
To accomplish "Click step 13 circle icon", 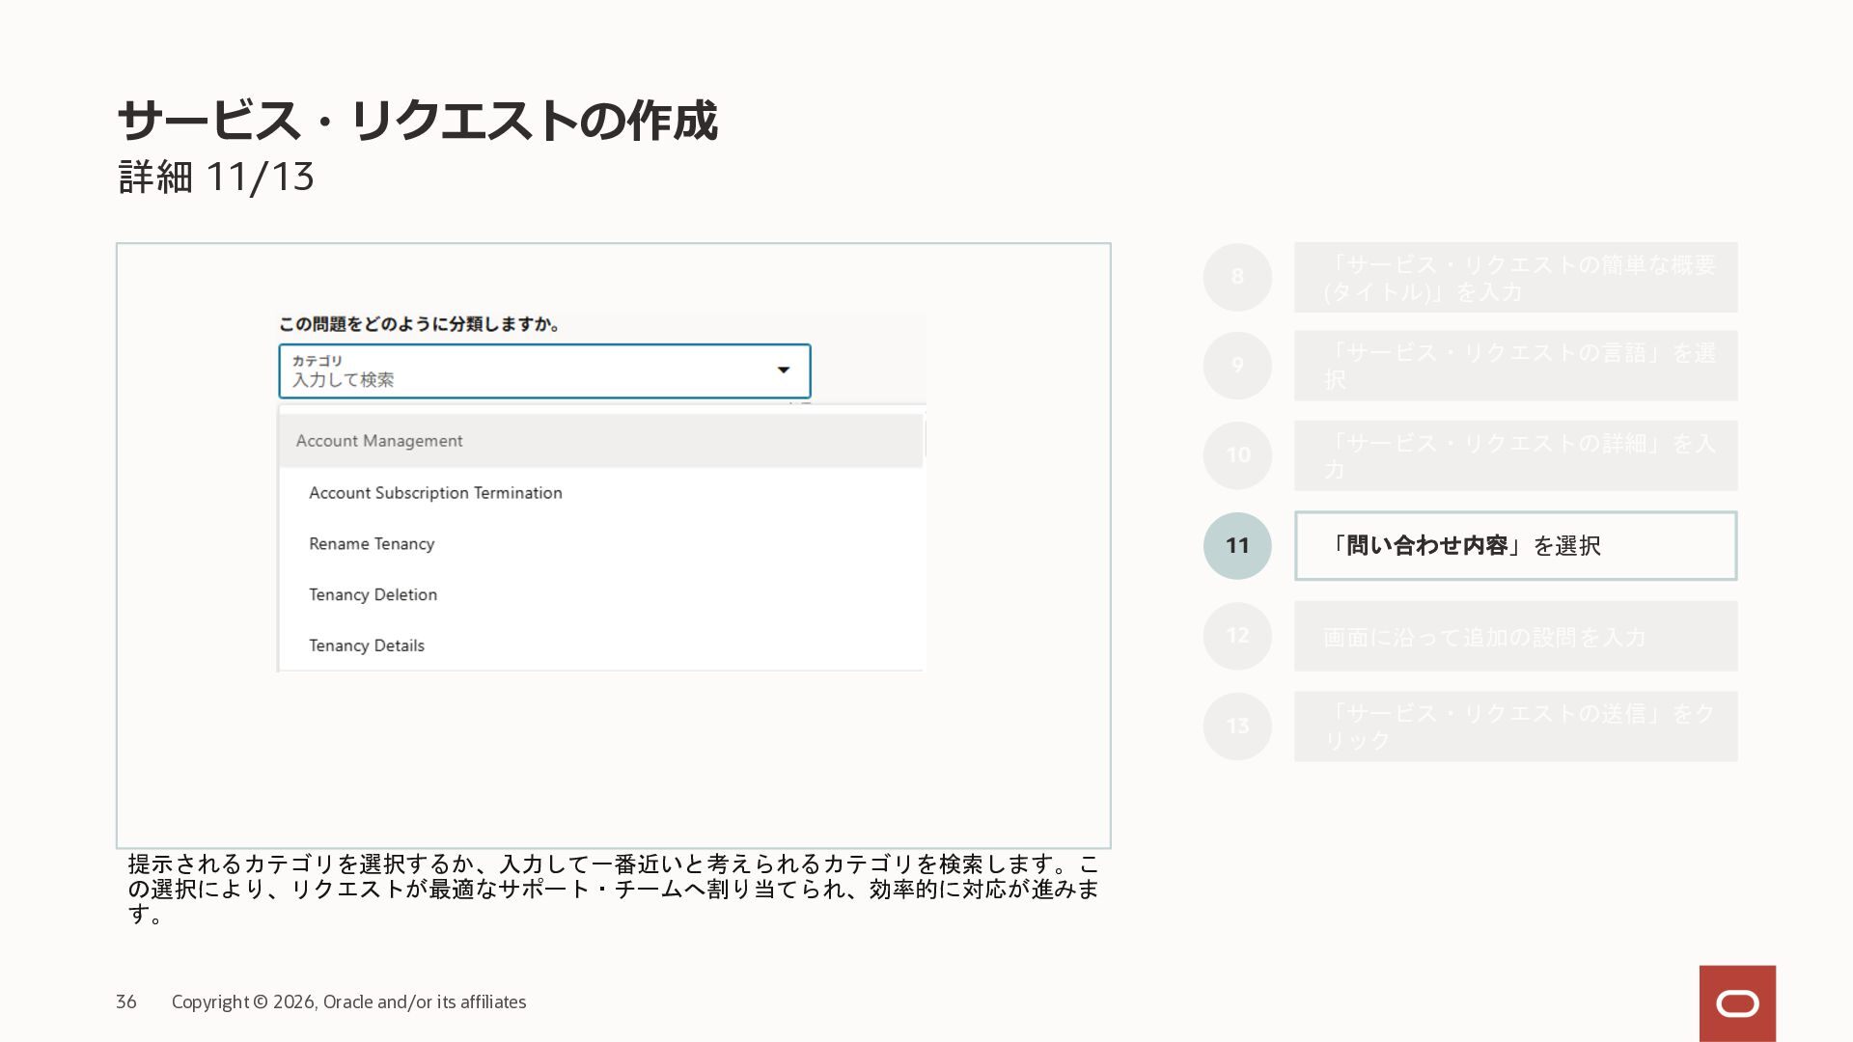I will [1237, 726].
